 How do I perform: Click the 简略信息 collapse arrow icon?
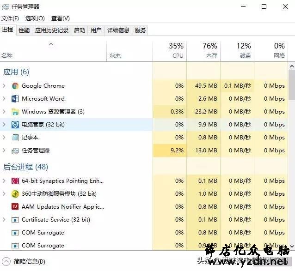click(x=6, y=261)
